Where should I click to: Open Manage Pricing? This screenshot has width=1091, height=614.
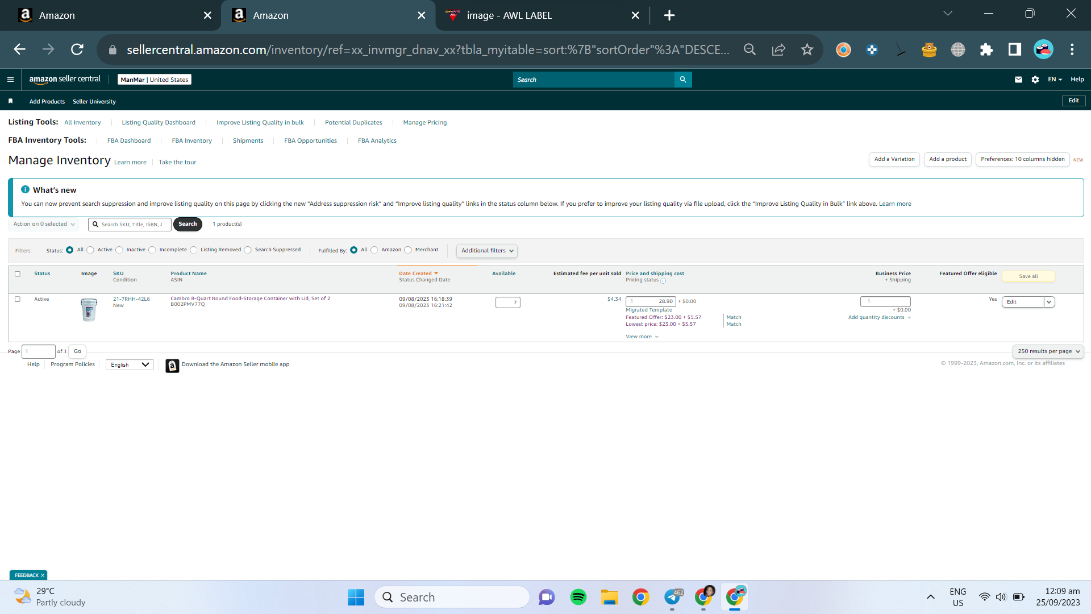[x=425, y=123]
